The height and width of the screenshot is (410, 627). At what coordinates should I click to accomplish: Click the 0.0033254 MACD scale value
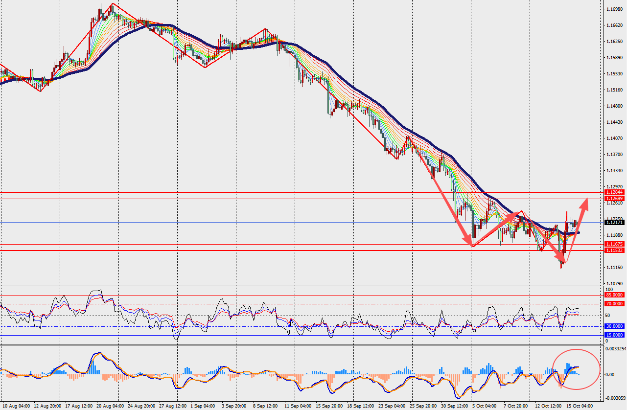click(x=615, y=349)
